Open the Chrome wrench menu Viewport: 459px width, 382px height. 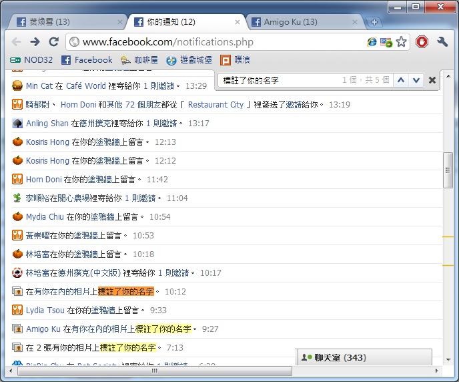(442, 42)
